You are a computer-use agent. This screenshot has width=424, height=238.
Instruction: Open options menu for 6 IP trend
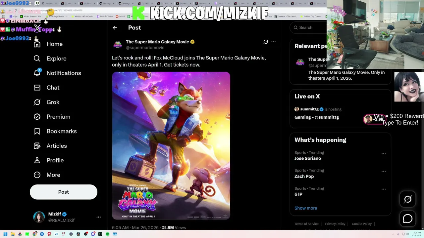point(384,189)
